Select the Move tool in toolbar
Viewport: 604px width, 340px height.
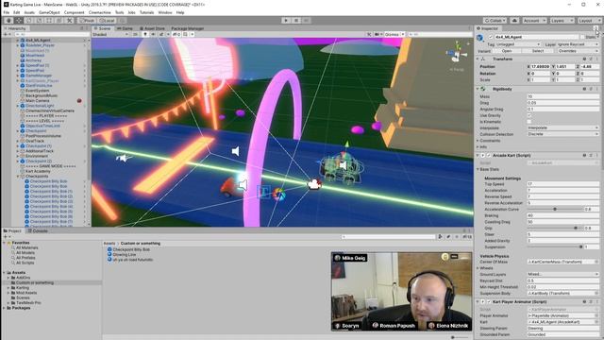tap(19, 21)
